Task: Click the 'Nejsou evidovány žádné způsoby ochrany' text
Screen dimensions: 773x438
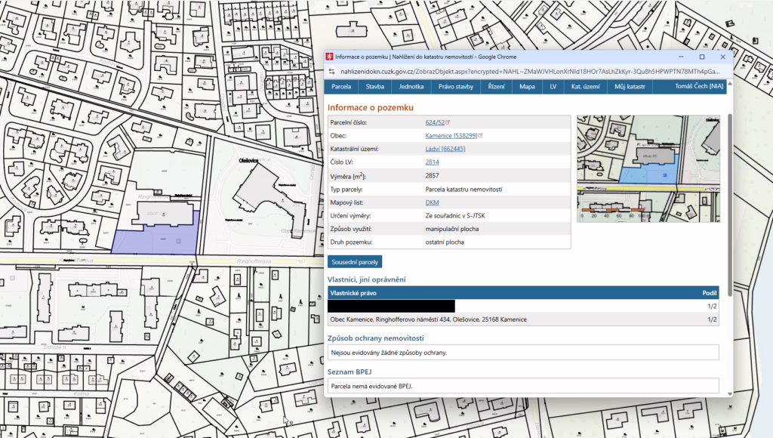Action: point(389,353)
